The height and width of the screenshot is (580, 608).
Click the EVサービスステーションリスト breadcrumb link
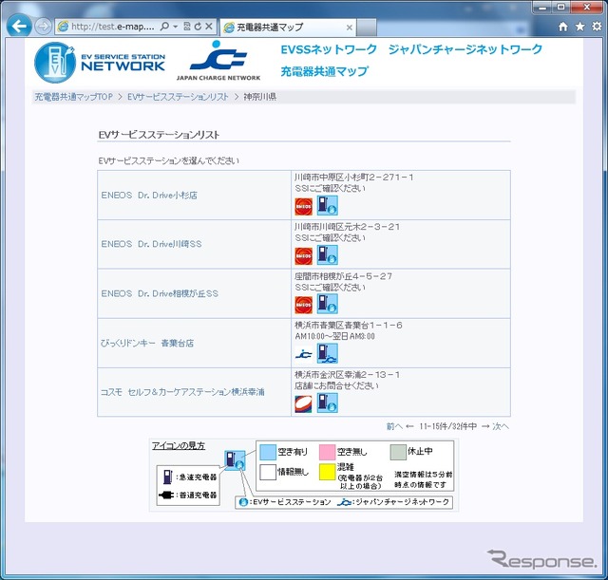point(178,97)
